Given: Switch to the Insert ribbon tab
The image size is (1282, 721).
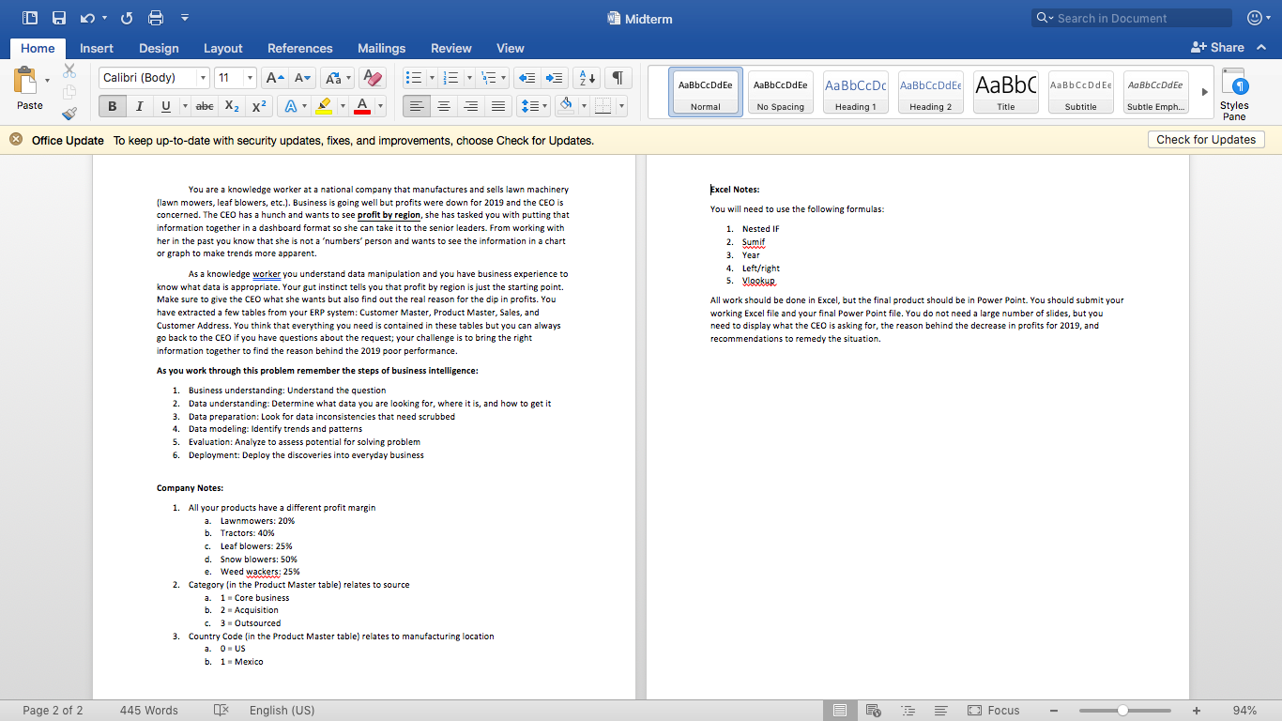Looking at the screenshot, I should click(97, 48).
